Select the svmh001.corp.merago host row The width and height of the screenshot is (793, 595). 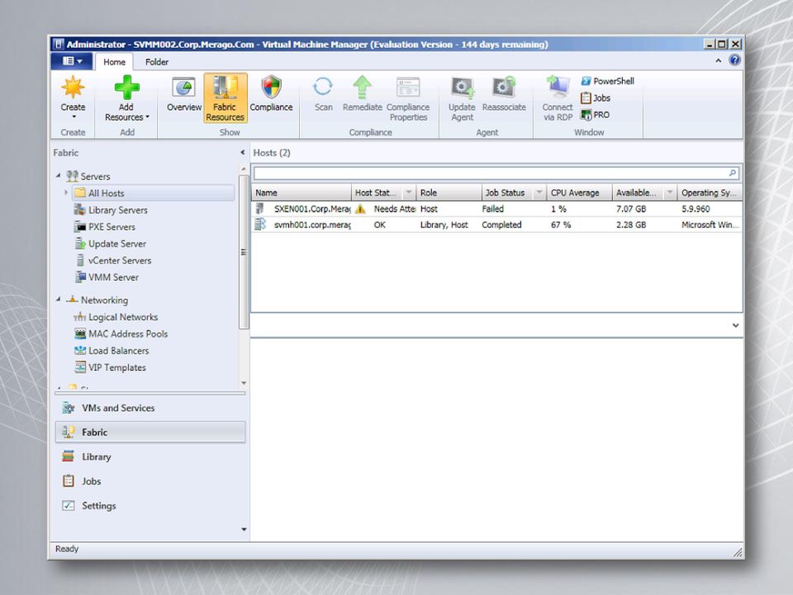click(496, 225)
